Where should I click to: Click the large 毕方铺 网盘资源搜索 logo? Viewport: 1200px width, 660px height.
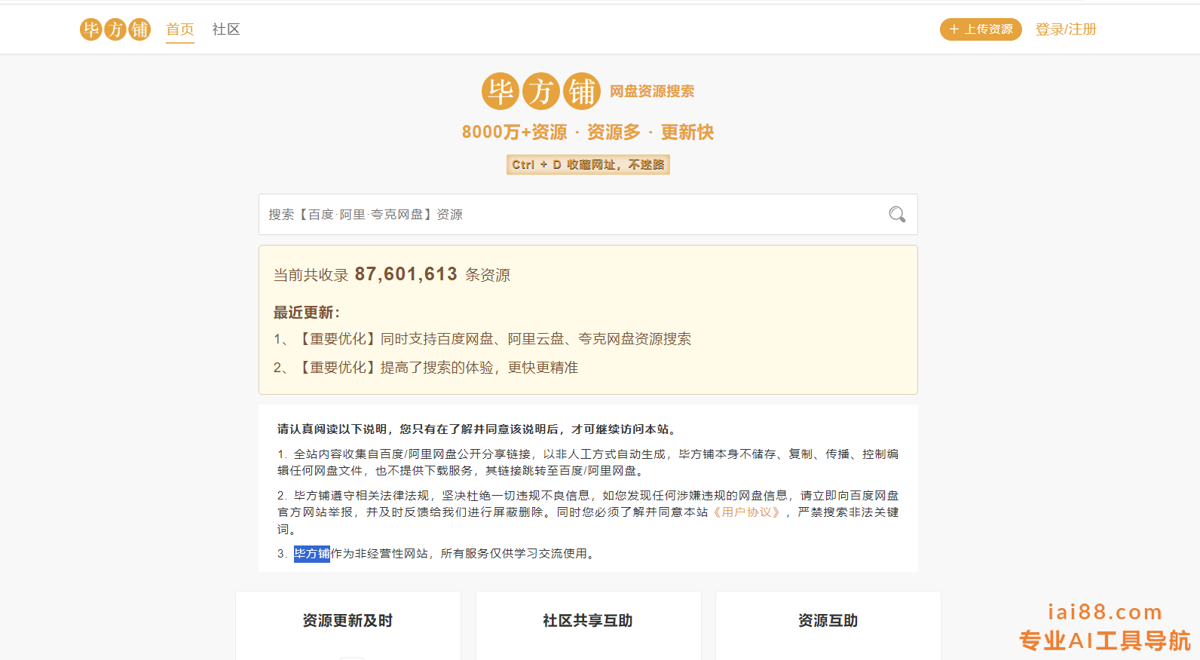click(x=588, y=91)
